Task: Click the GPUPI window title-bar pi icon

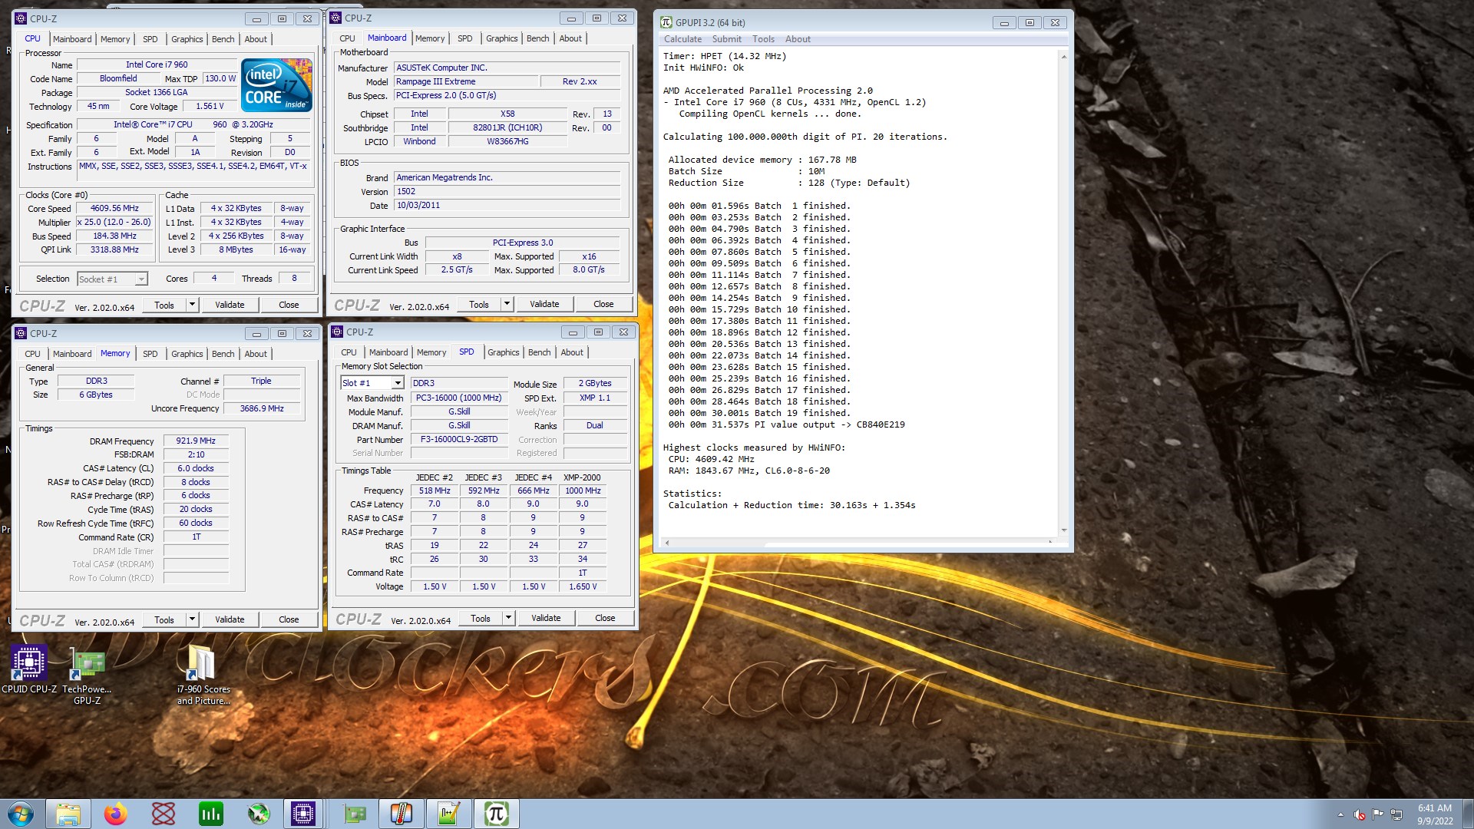Action: (666, 22)
